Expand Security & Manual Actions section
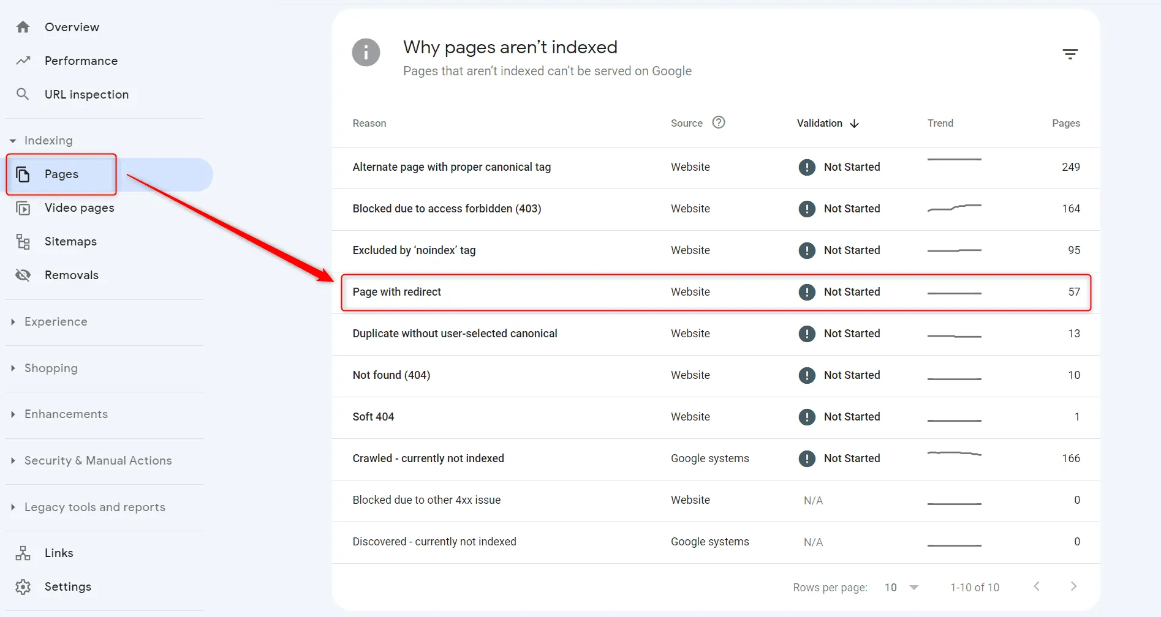The height and width of the screenshot is (617, 1161). 13,461
